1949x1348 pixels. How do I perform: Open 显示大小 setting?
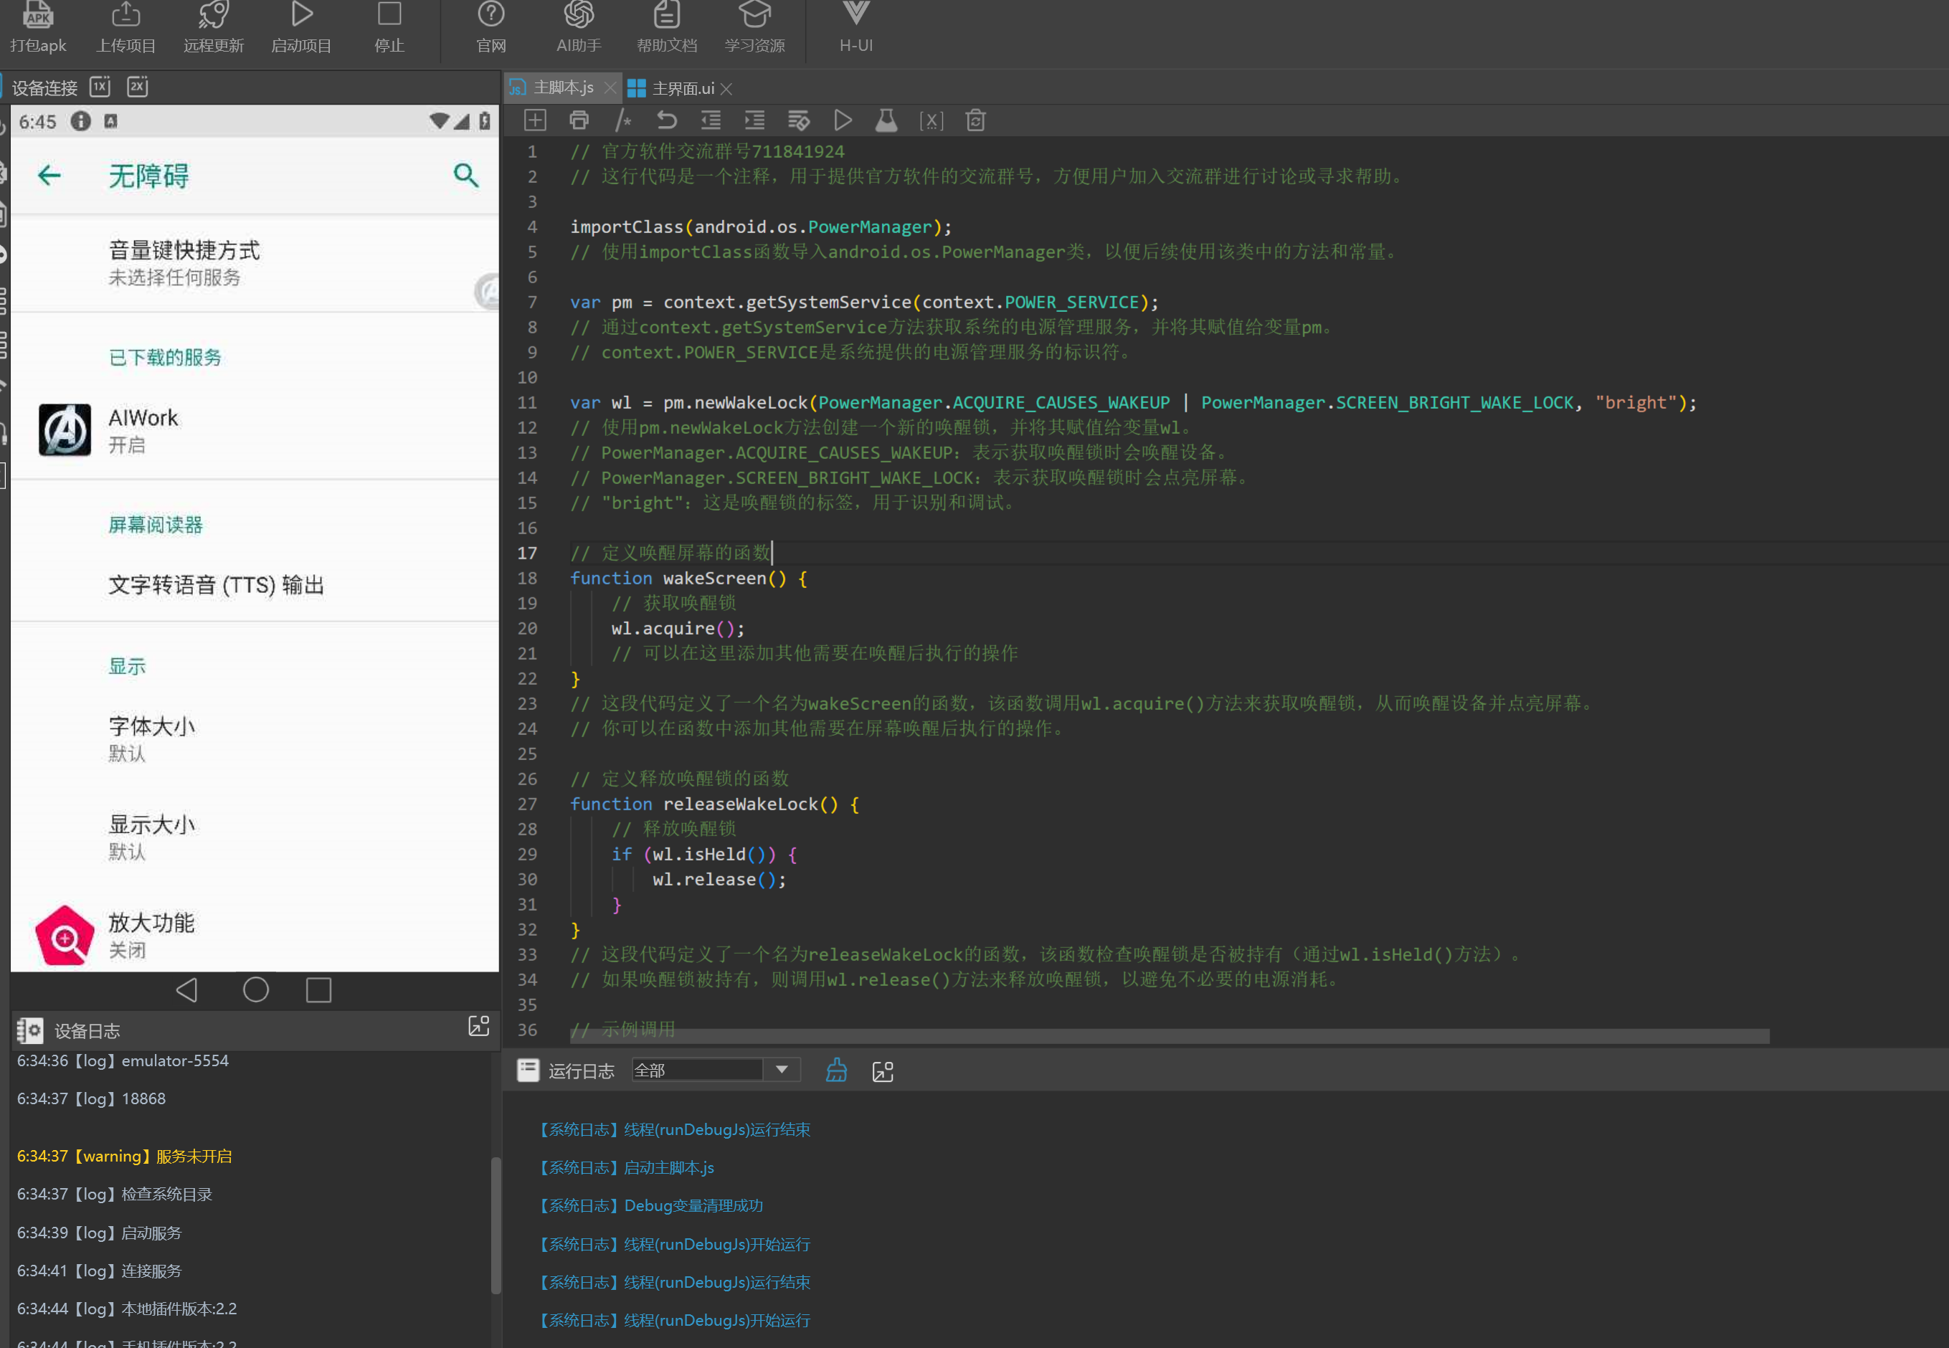pyautogui.click(x=254, y=837)
